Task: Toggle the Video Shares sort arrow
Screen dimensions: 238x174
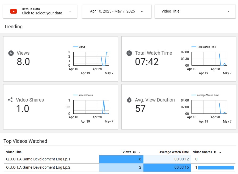Action: 220,152
